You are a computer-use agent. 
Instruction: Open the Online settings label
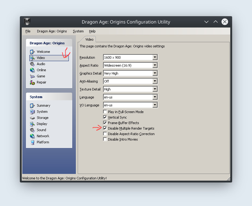coord(41,70)
